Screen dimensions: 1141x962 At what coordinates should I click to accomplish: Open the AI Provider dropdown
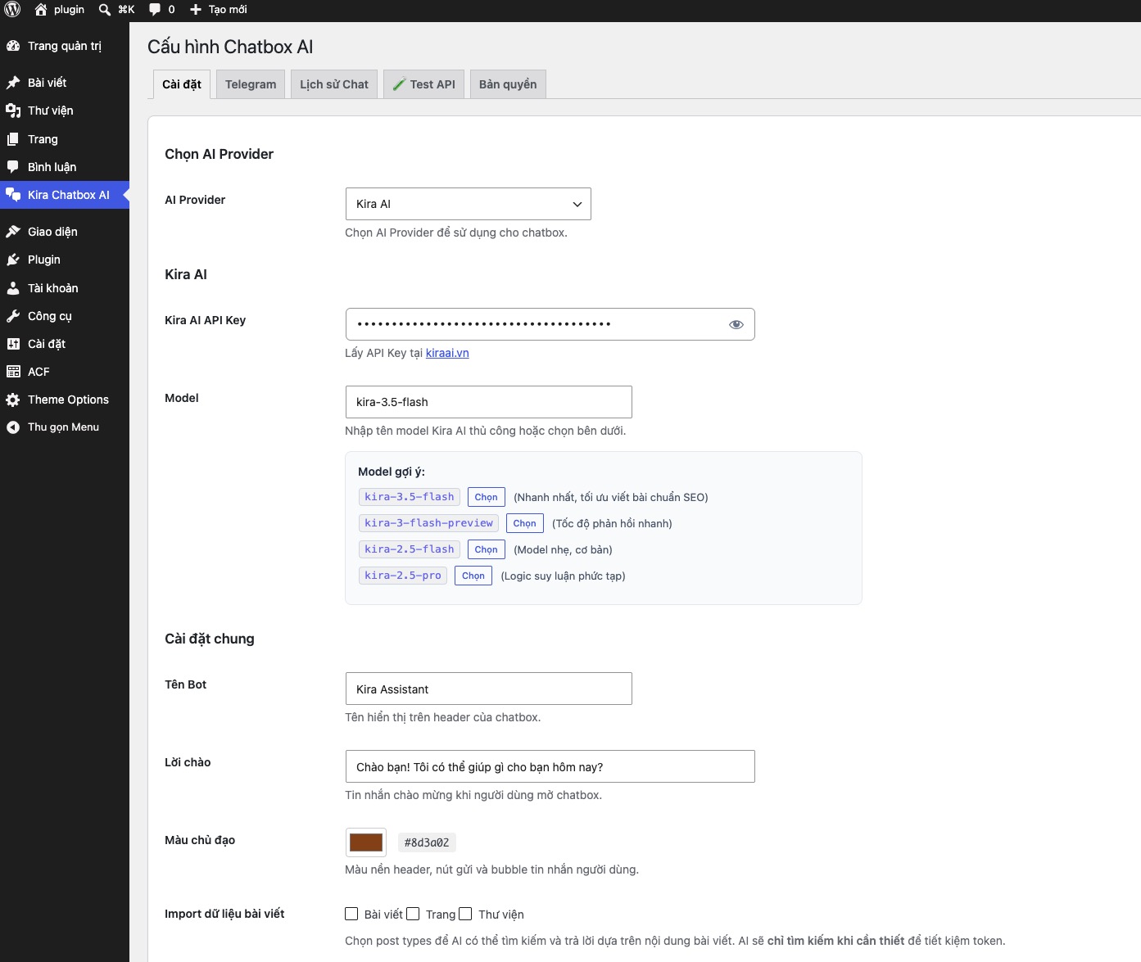click(468, 204)
